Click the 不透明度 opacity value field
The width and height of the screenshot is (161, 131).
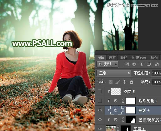tap(156, 73)
